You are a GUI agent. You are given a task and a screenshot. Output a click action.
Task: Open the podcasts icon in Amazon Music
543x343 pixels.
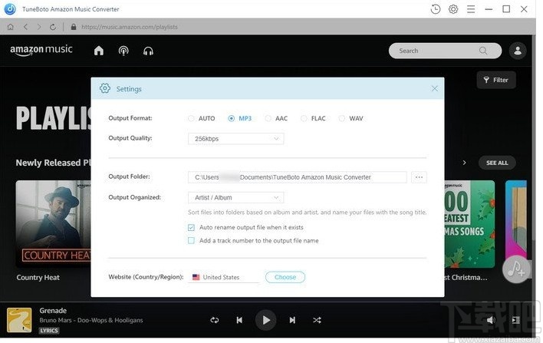[123, 51]
